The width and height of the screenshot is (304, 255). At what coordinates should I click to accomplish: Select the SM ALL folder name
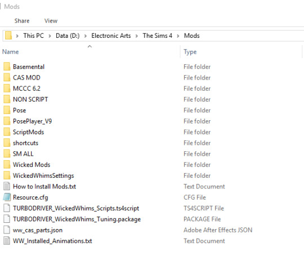click(x=23, y=154)
